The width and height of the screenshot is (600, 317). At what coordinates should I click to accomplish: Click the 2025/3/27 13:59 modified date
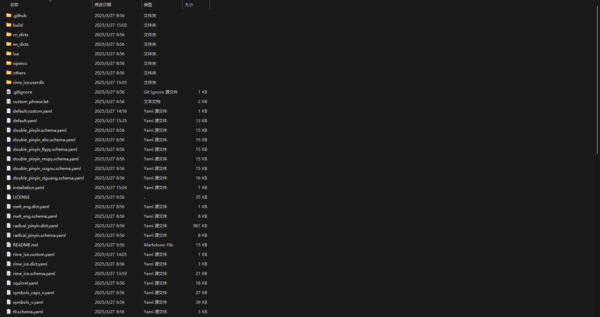(x=111, y=274)
